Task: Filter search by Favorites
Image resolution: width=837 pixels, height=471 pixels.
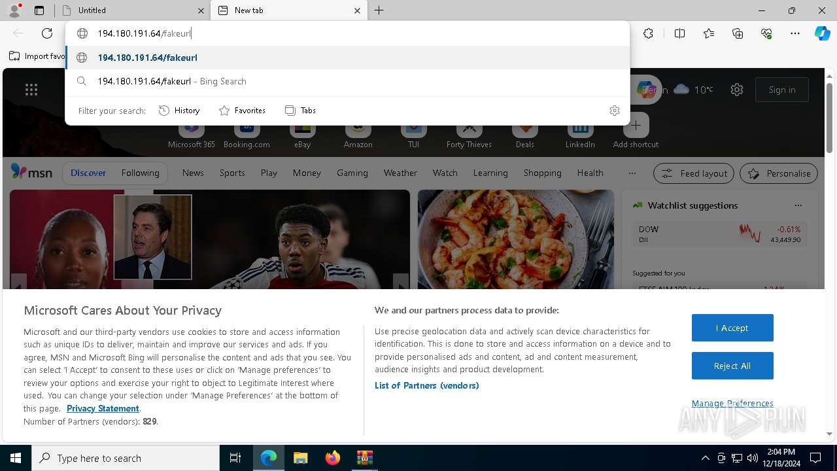Action: pos(242,111)
